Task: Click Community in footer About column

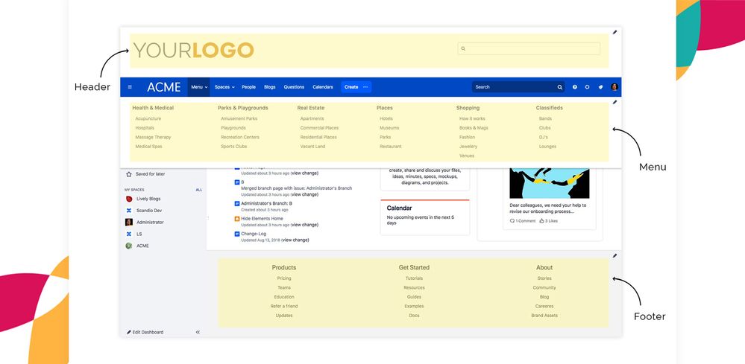Action: click(x=544, y=287)
